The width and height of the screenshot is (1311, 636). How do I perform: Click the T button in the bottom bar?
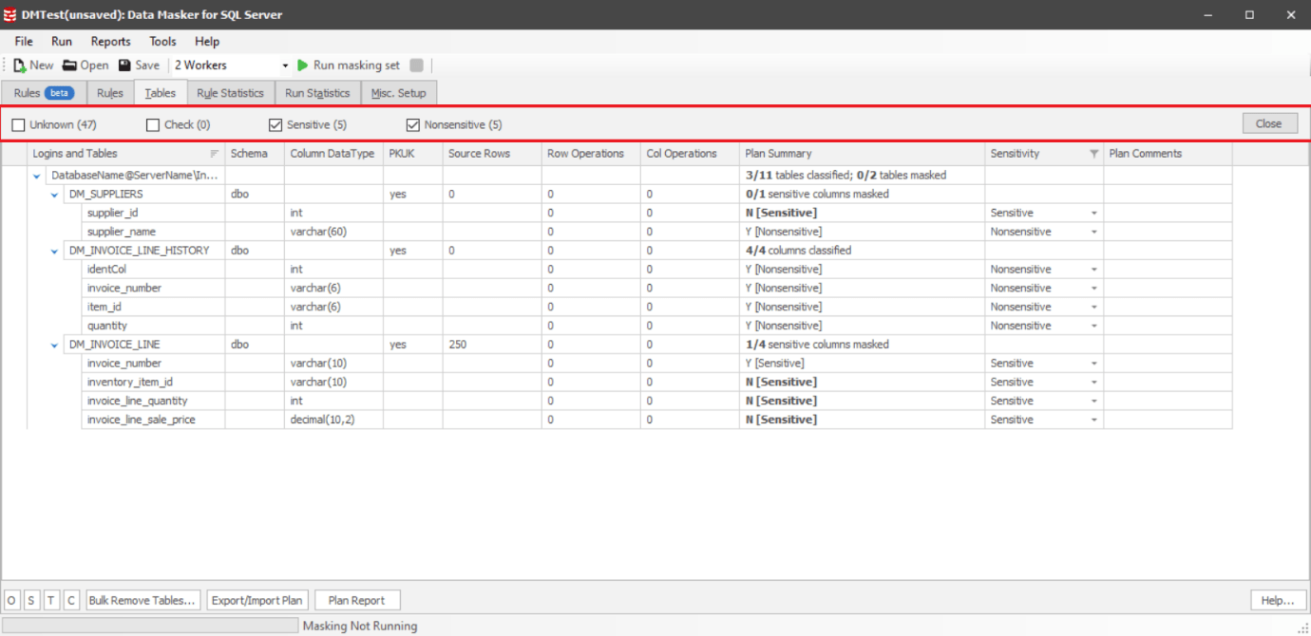pyautogui.click(x=50, y=599)
